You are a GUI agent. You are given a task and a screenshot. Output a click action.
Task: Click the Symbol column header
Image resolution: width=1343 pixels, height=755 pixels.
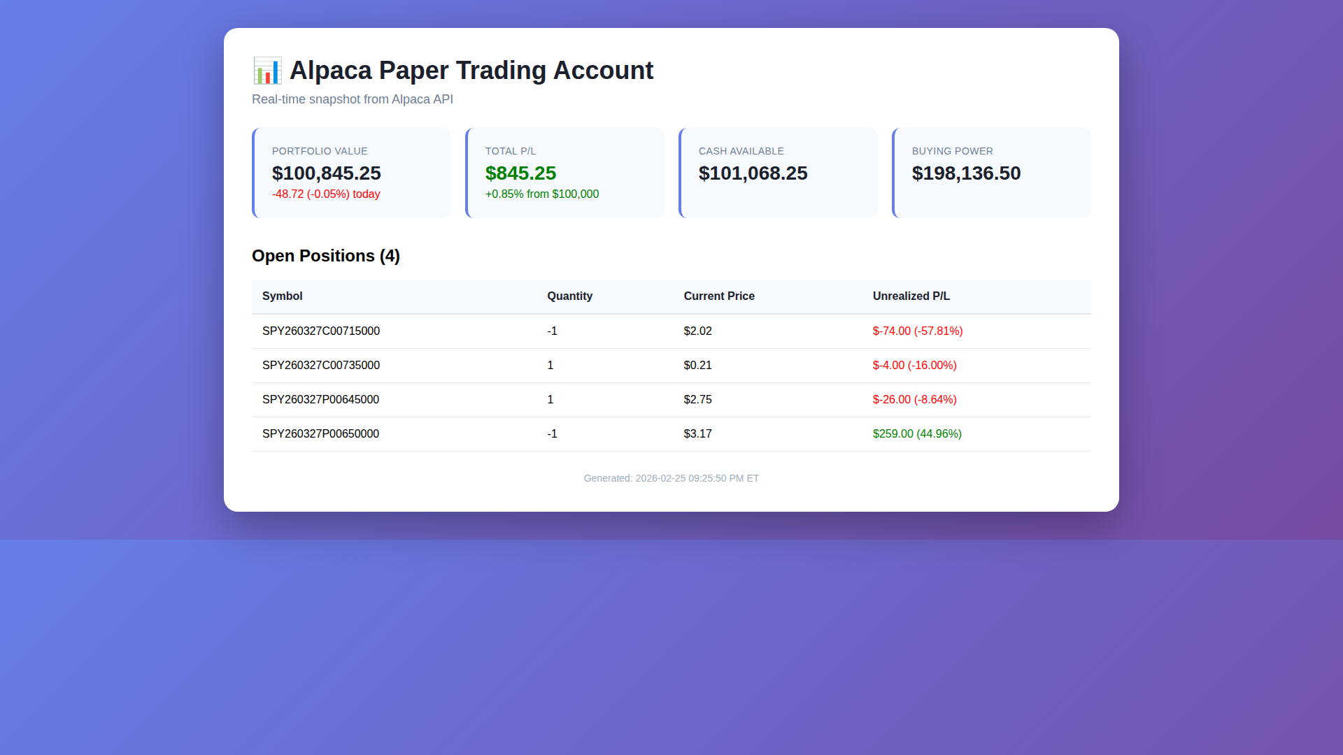click(282, 296)
